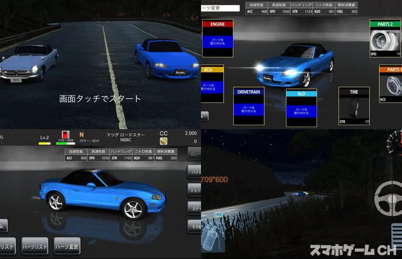This screenshot has width=402, height=259.
Task: Select the blue car in parts-change view
Action: point(295,65)
